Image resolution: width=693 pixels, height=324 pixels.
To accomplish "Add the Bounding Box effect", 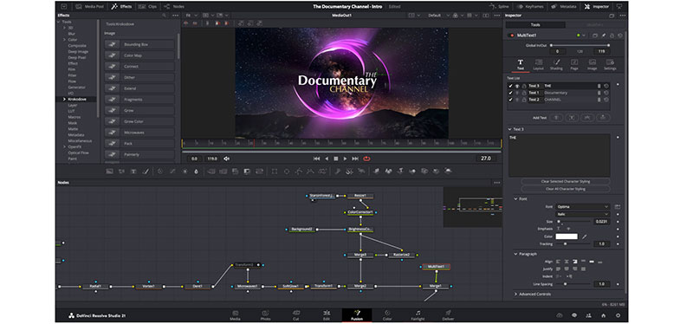I will (x=139, y=45).
